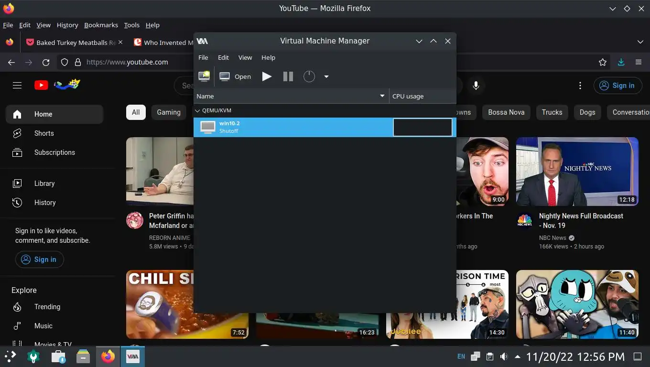
Task: Close the Baked Turkey Meatballs tab
Action: [120, 42]
